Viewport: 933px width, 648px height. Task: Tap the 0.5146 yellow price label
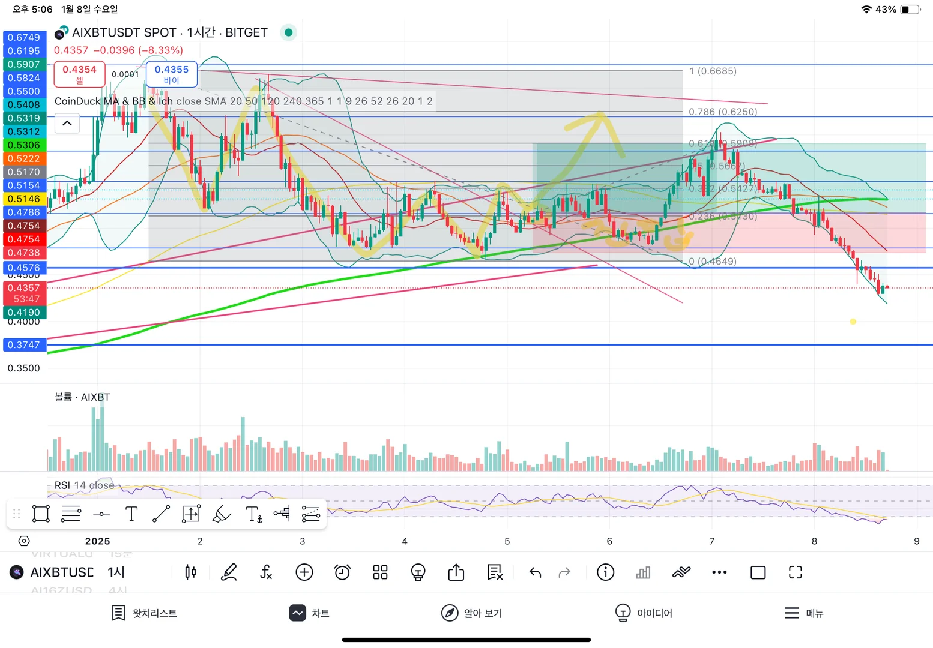[25, 199]
